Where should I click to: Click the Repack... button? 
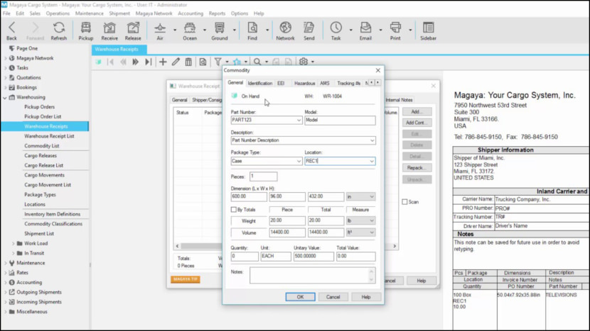coord(417,168)
